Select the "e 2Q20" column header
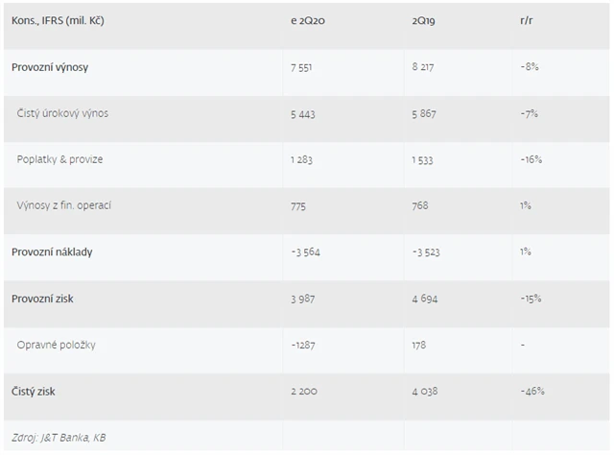 (x=307, y=20)
